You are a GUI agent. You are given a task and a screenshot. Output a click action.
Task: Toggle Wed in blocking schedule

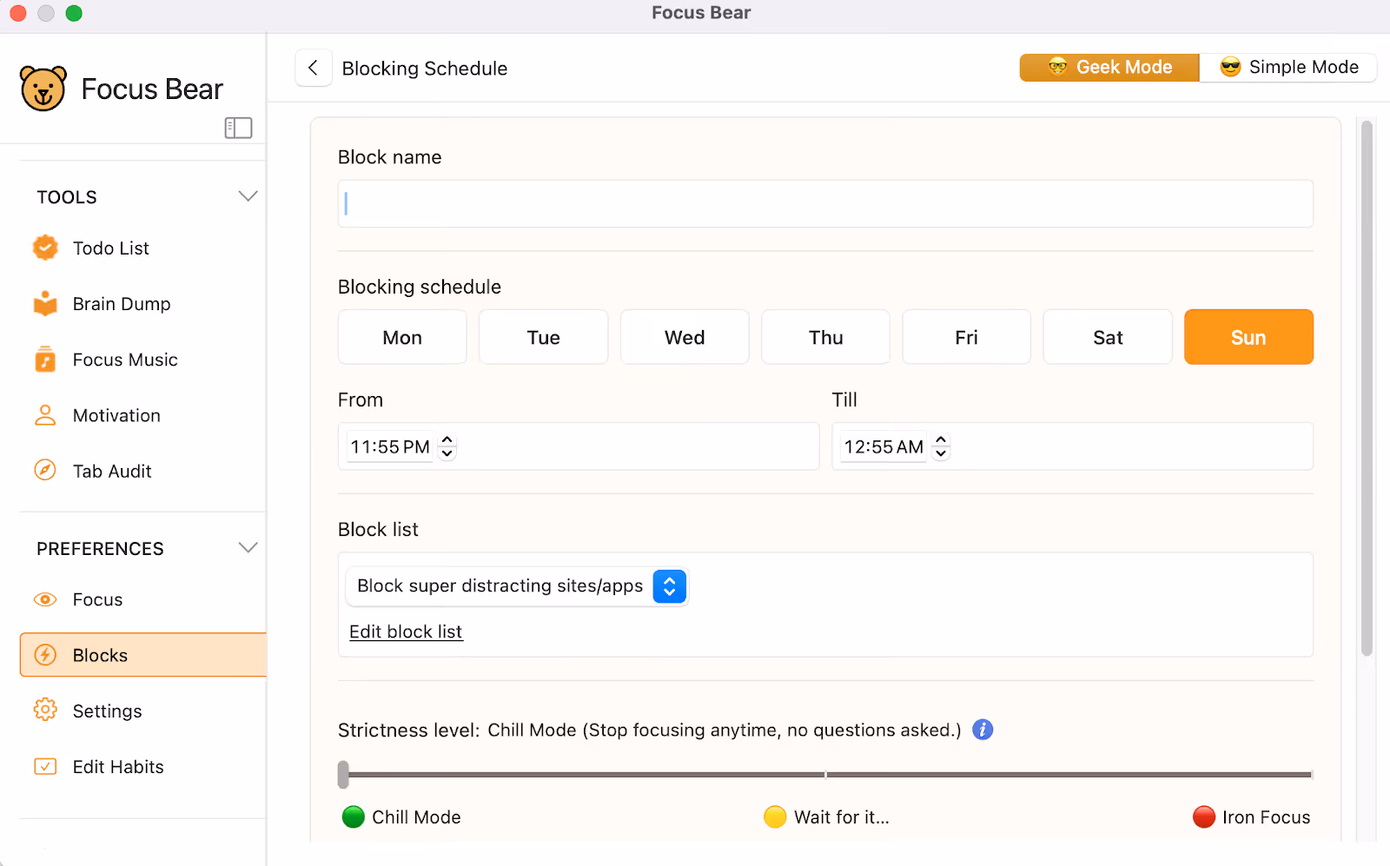685,337
